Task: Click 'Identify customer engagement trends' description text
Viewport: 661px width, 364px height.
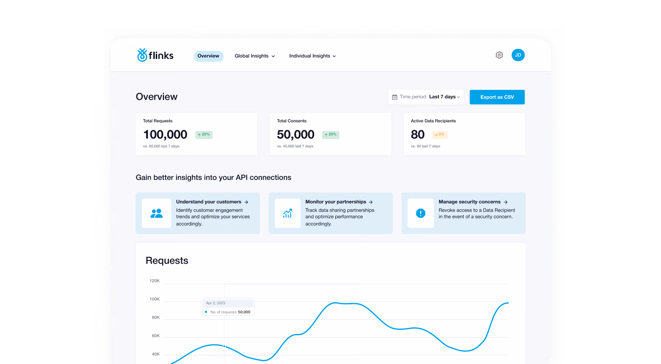Action: [213, 217]
